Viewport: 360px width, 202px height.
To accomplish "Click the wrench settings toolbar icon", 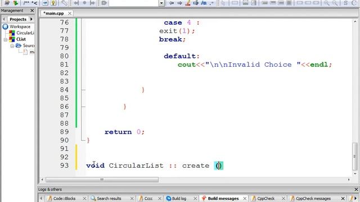I will pyautogui.click(x=64, y=3).
